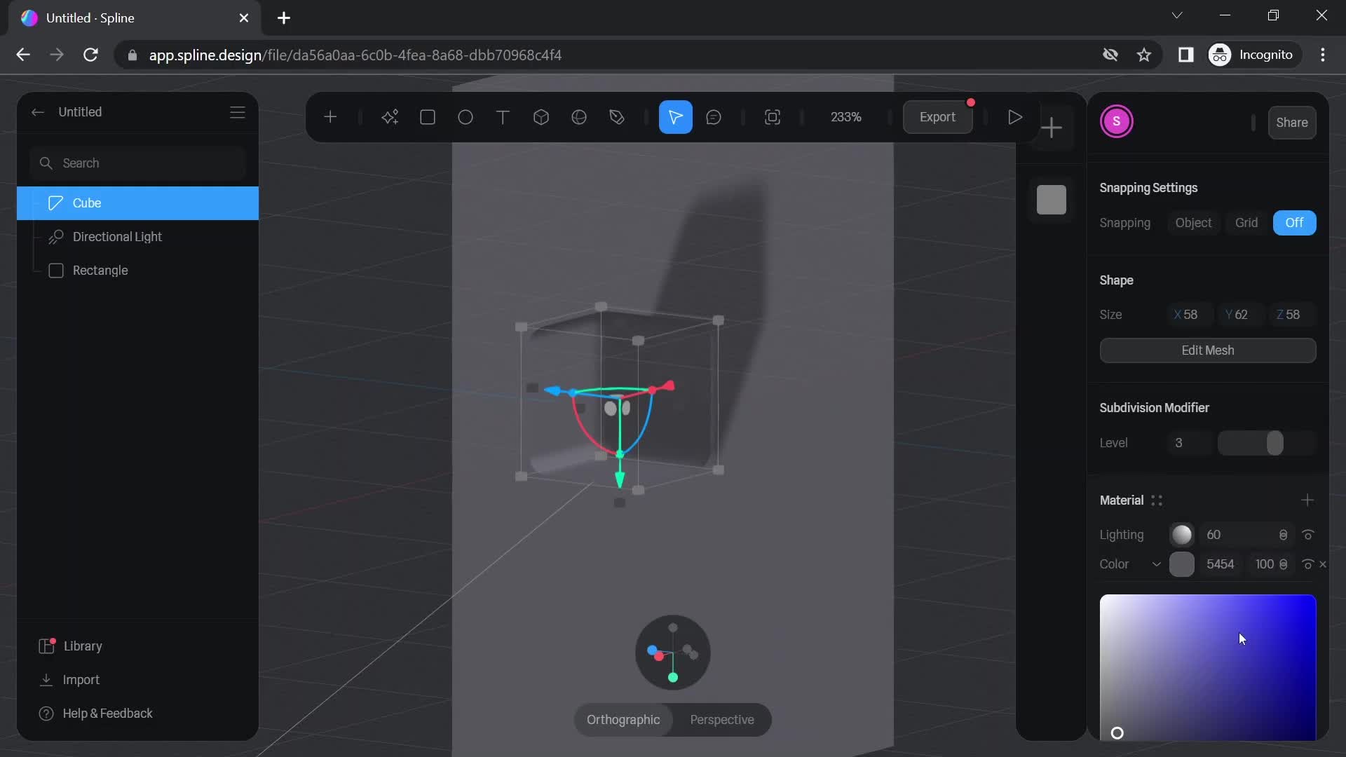The width and height of the screenshot is (1346, 757).
Task: Toggle visibility of the Lighting layer
Action: pyautogui.click(x=1307, y=535)
